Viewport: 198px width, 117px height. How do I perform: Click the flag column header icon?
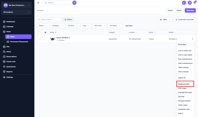point(45,32)
